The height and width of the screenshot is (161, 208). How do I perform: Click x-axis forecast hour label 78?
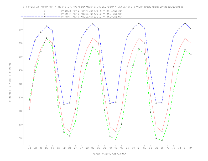tap(179, 148)
